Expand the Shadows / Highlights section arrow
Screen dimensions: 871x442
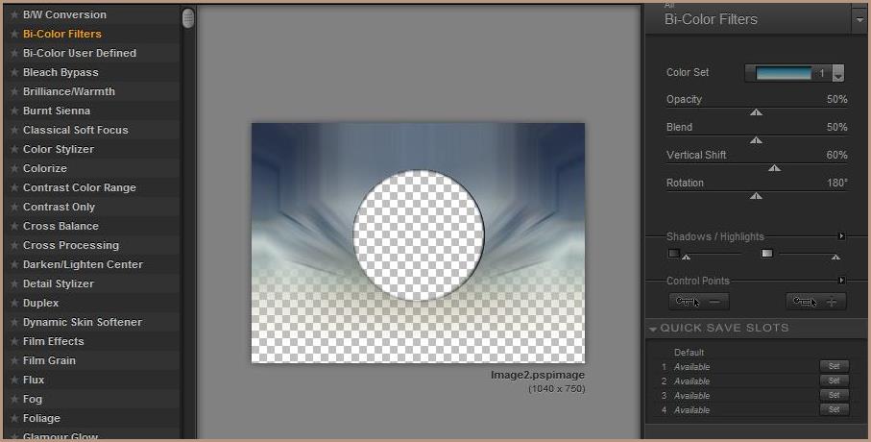pyautogui.click(x=842, y=236)
